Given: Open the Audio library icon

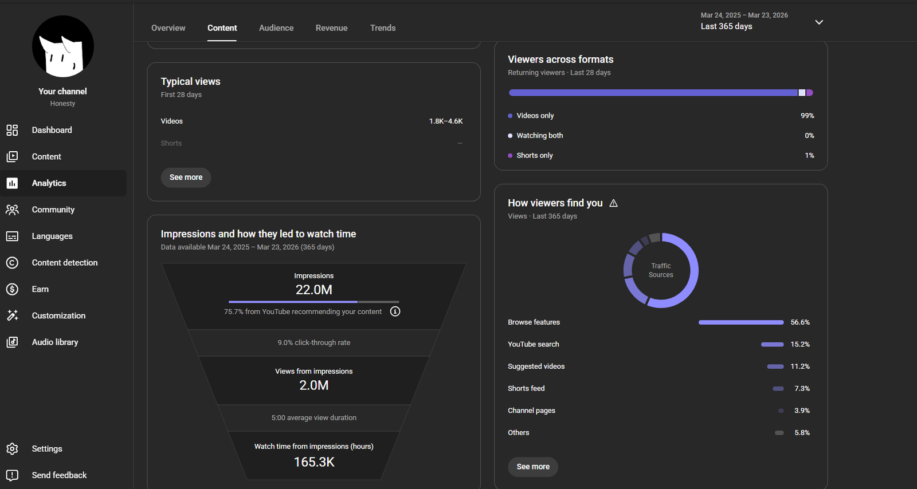Looking at the screenshot, I should click(x=12, y=342).
